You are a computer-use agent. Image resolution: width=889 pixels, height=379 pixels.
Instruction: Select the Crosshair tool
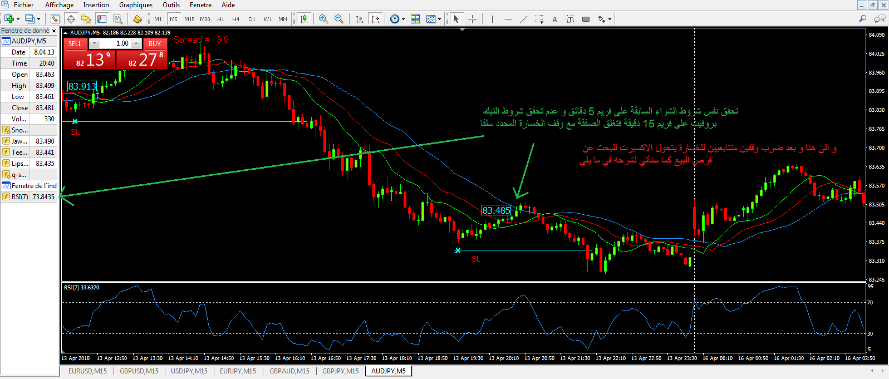[472, 19]
